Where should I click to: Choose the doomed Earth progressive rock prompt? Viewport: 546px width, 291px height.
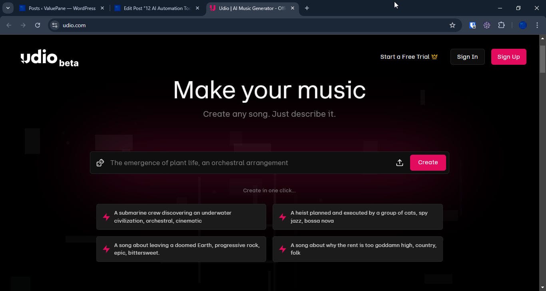(181, 249)
